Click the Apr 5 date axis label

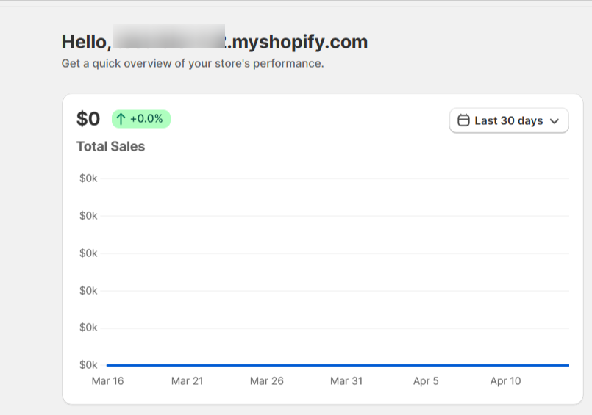click(x=426, y=380)
